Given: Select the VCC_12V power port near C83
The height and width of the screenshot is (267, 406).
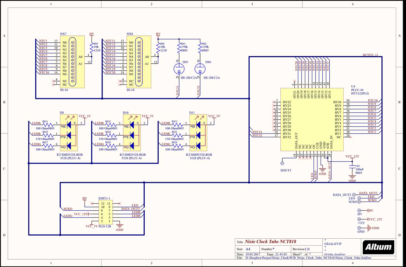Looking at the screenshot, I should [352, 156].
